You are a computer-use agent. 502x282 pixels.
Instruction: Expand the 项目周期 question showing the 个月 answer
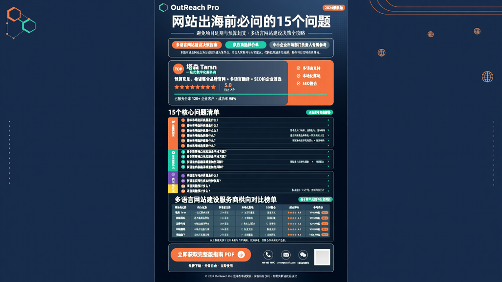(x=328, y=191)
